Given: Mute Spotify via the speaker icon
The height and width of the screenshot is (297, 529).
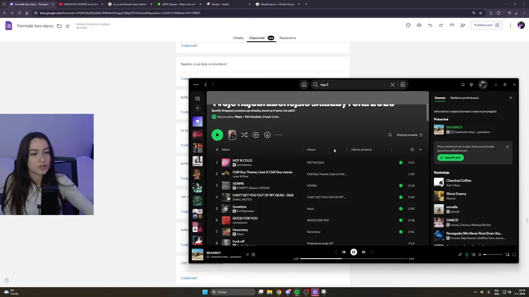Looking at the screenshot, I should pos(479,255).
